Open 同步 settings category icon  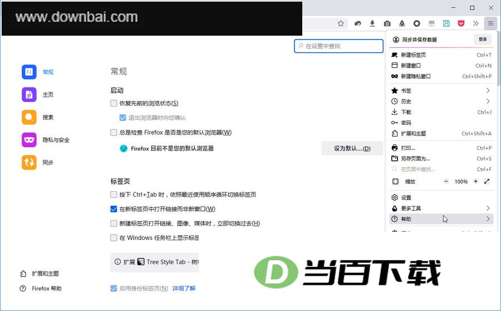tap(29, 162)
